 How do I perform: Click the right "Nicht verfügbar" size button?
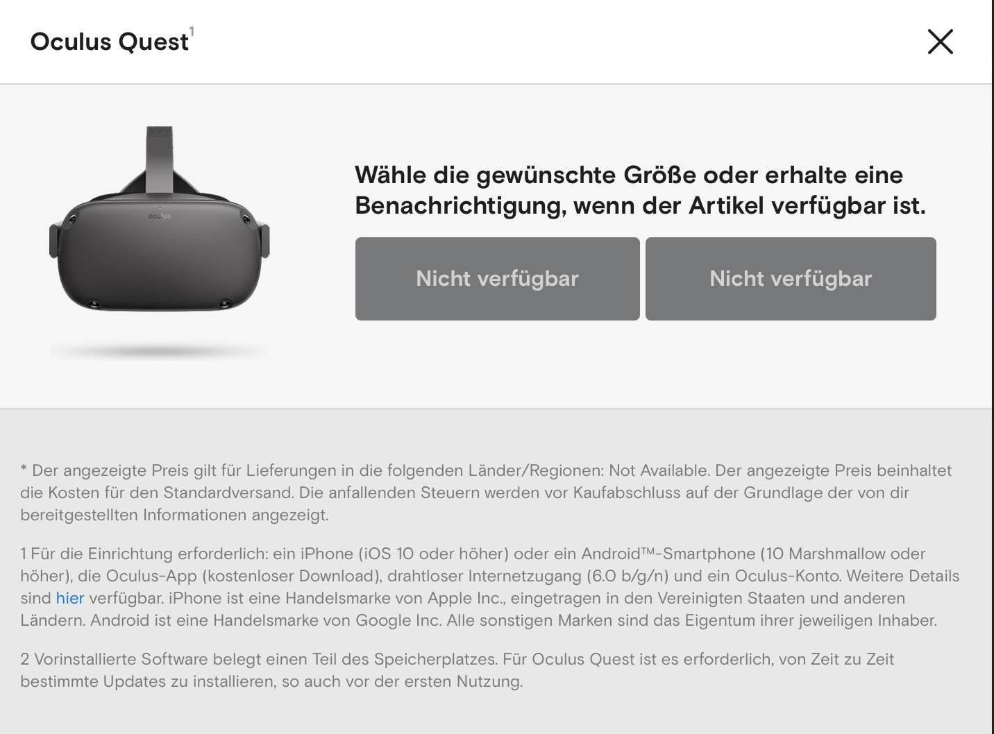pyautogui.click(x=791, y=279)
